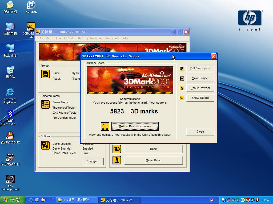Click the Edit Description icon
The height and width of the screenshot is (204, 273).
[x=182, y=69]
